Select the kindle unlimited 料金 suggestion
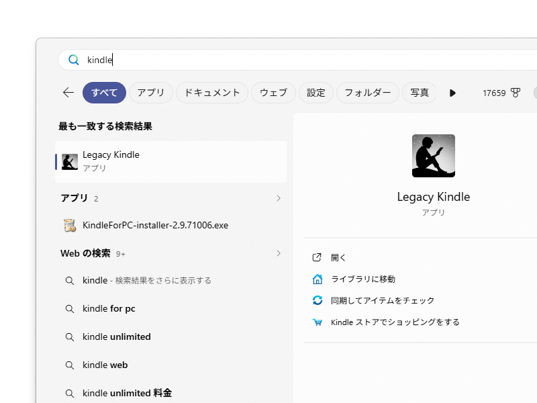Image resolution: width=537 pixels, height=403 pixels. [x=171, y=393]
